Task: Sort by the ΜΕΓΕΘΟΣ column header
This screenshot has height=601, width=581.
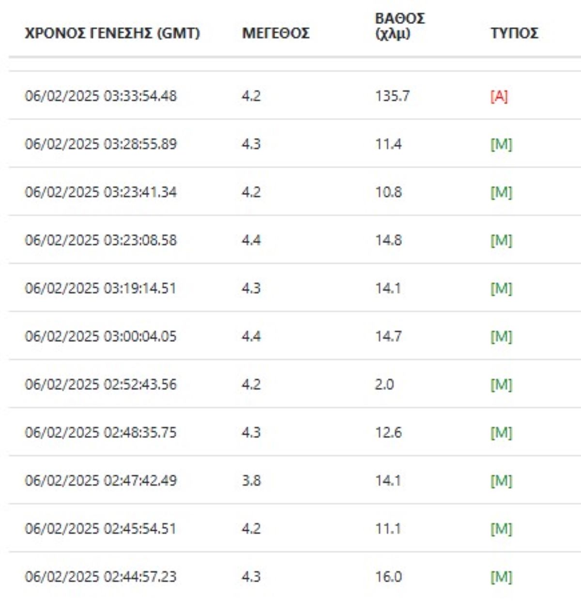Action: pos(275,33)
